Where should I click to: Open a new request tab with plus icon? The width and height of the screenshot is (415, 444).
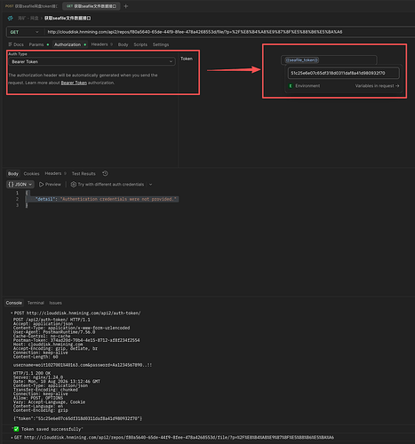click(126, 6)
